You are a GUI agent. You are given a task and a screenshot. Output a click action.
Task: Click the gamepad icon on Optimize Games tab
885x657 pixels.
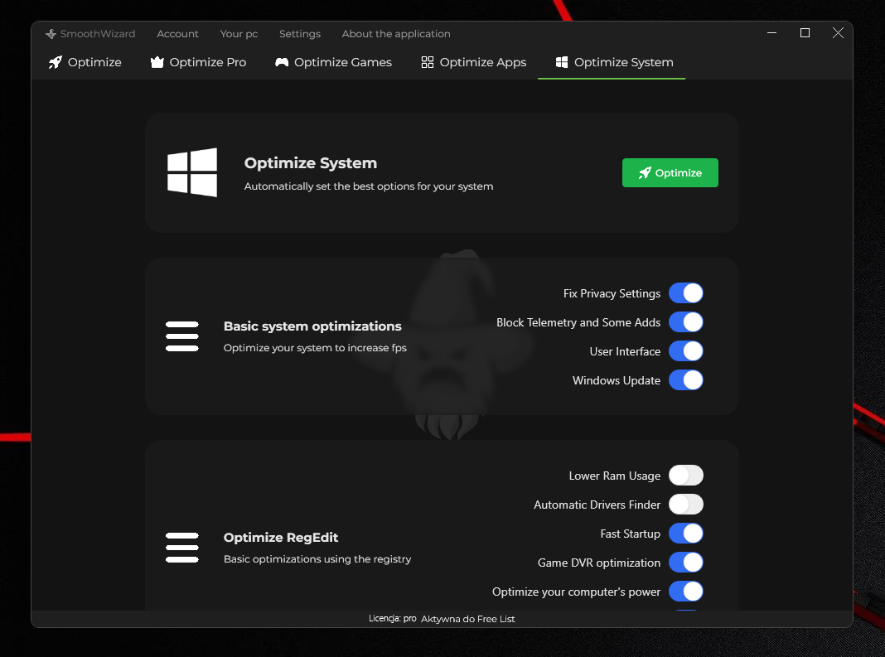point(281,61)
